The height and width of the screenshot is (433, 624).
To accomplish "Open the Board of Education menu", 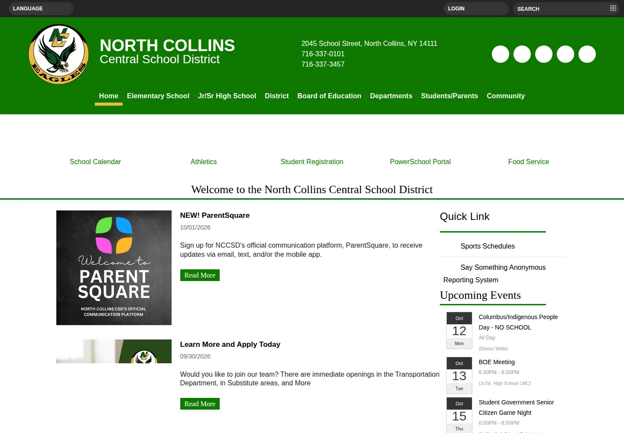I will pyautogui.click(x=329, y=96).
